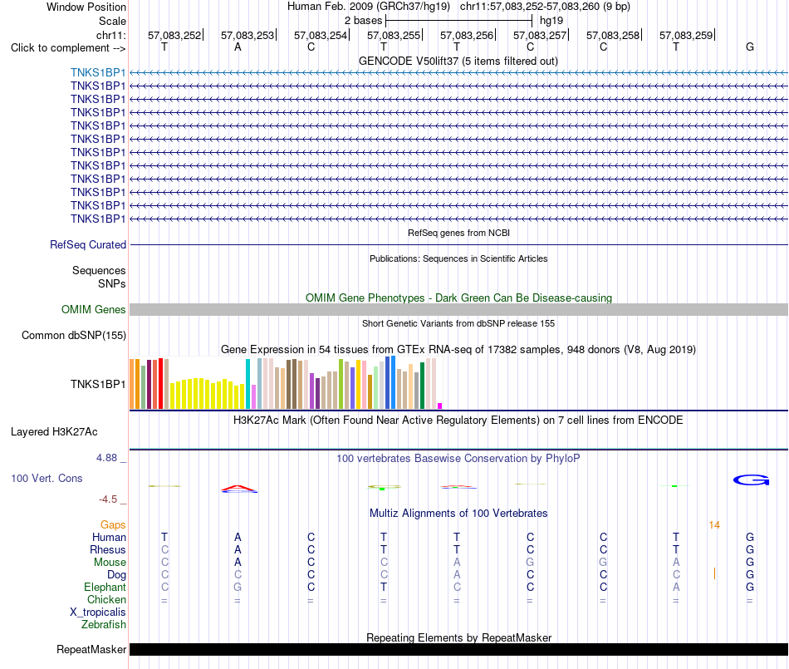The image size is (789, 669).
Task: Open the RepeatMasker track label
Action: (x=91, y=649)
